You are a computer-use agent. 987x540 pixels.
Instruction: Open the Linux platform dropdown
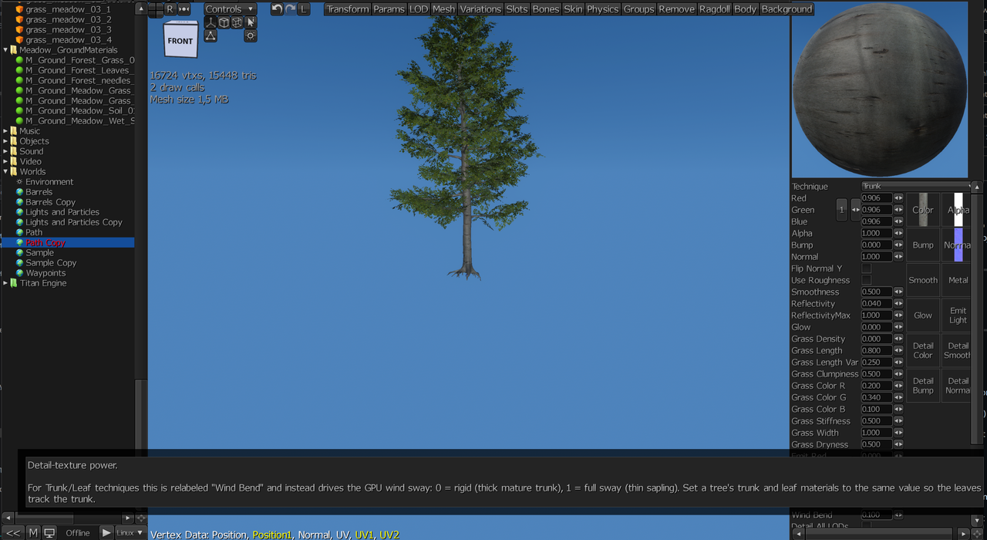tap(130, 532)
